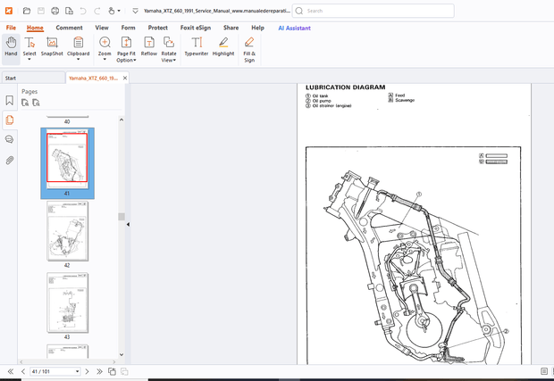Open the Form ribbon tab
The width and height of the screenshot is (554, 381).
click(x=129, y=28)
